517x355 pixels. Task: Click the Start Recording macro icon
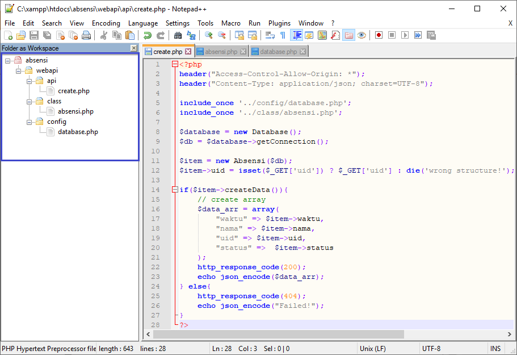(379, 35)
